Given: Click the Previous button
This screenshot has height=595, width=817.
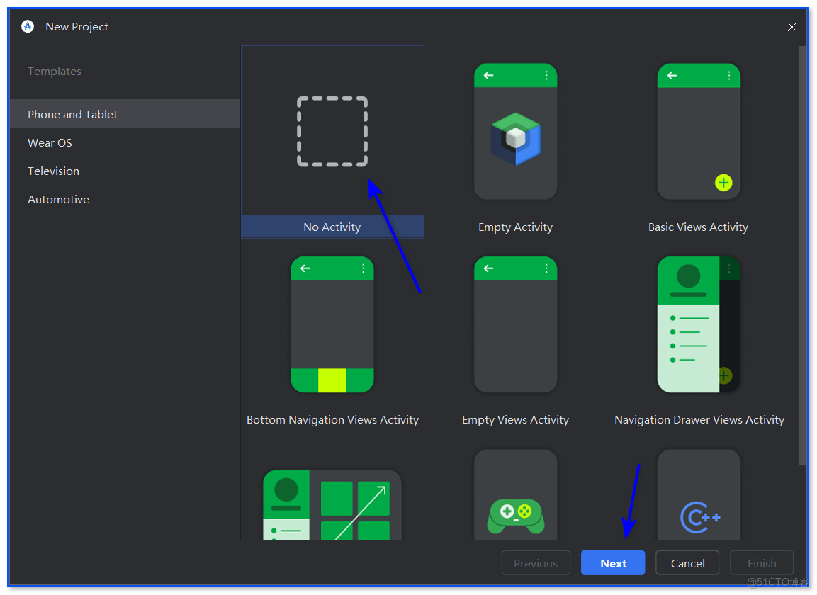Looking at the screenshot, I should [x=536, y=562].
